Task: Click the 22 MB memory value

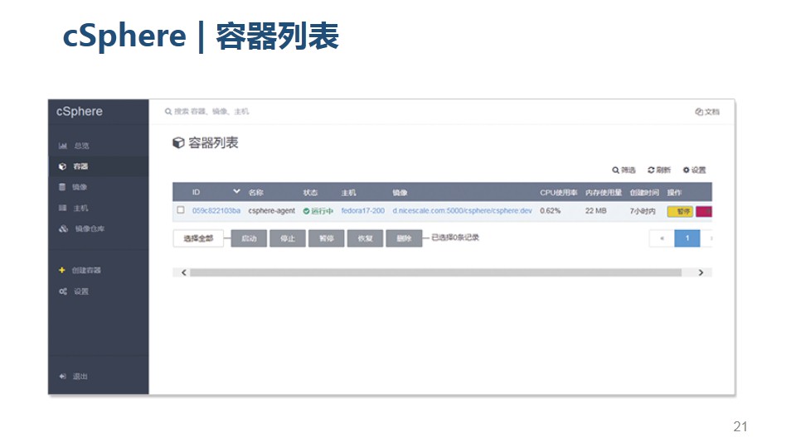Action: (x=596, y=211)
